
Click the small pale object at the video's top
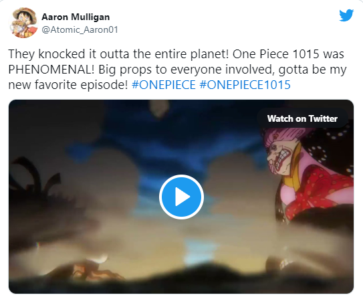[x=159, y=108]
